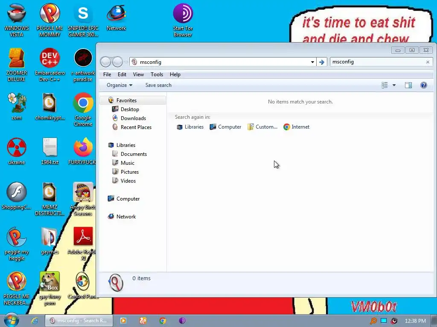The image size is (437, 327).
Task: Open the Tools menu
Action: pyautogui.click(x=157, y=75)
